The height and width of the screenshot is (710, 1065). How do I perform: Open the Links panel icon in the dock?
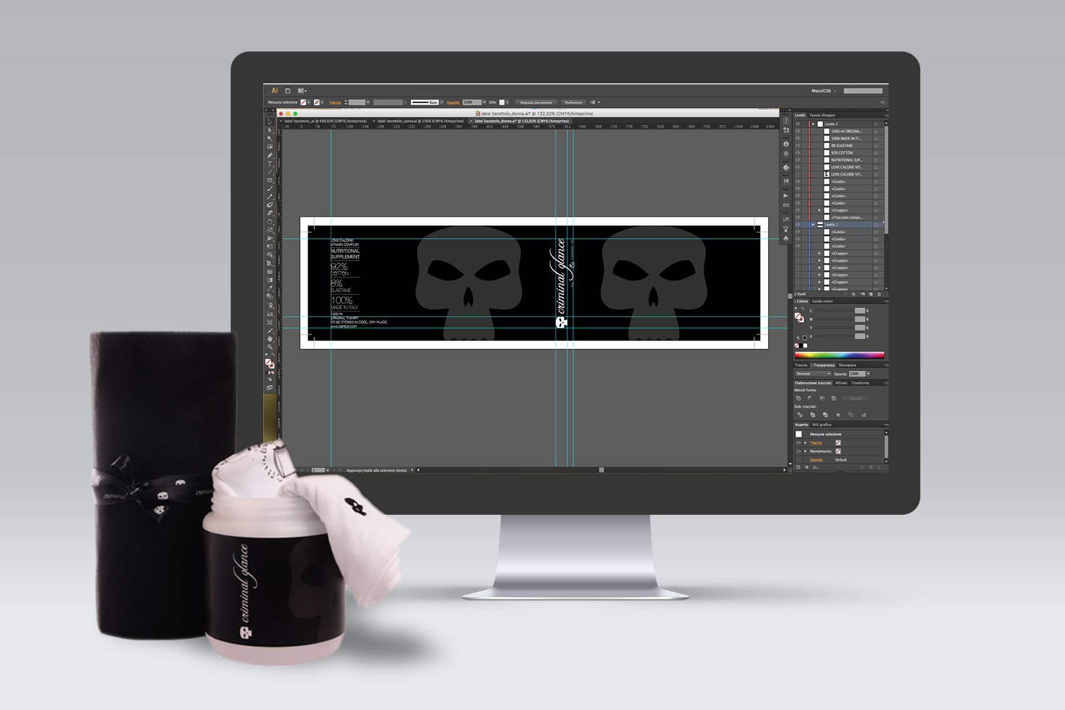tap(786, 205)
